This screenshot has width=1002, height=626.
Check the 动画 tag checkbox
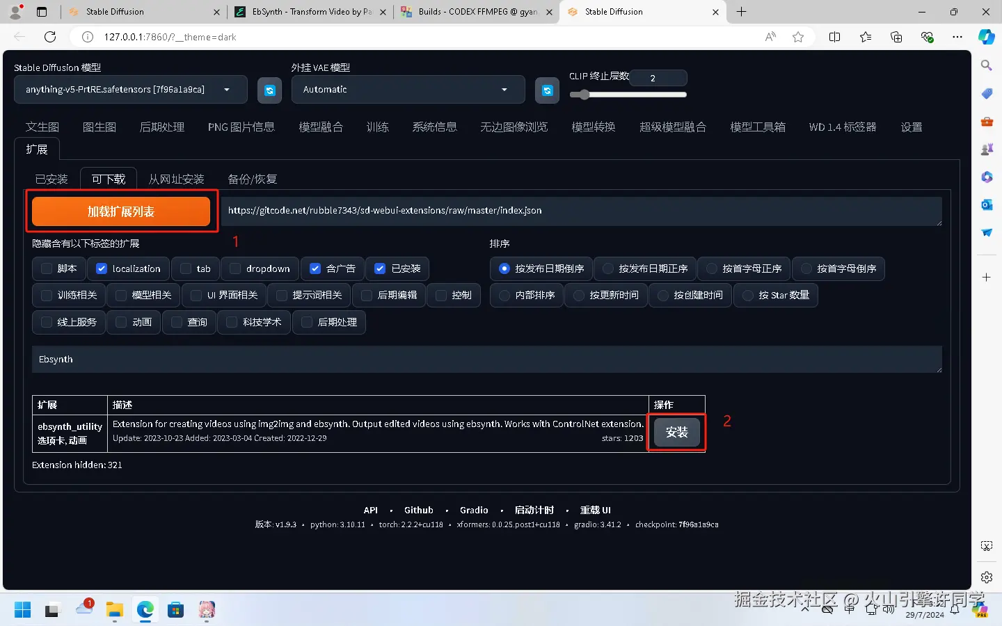pyautogui.click(x=121, y=322)
